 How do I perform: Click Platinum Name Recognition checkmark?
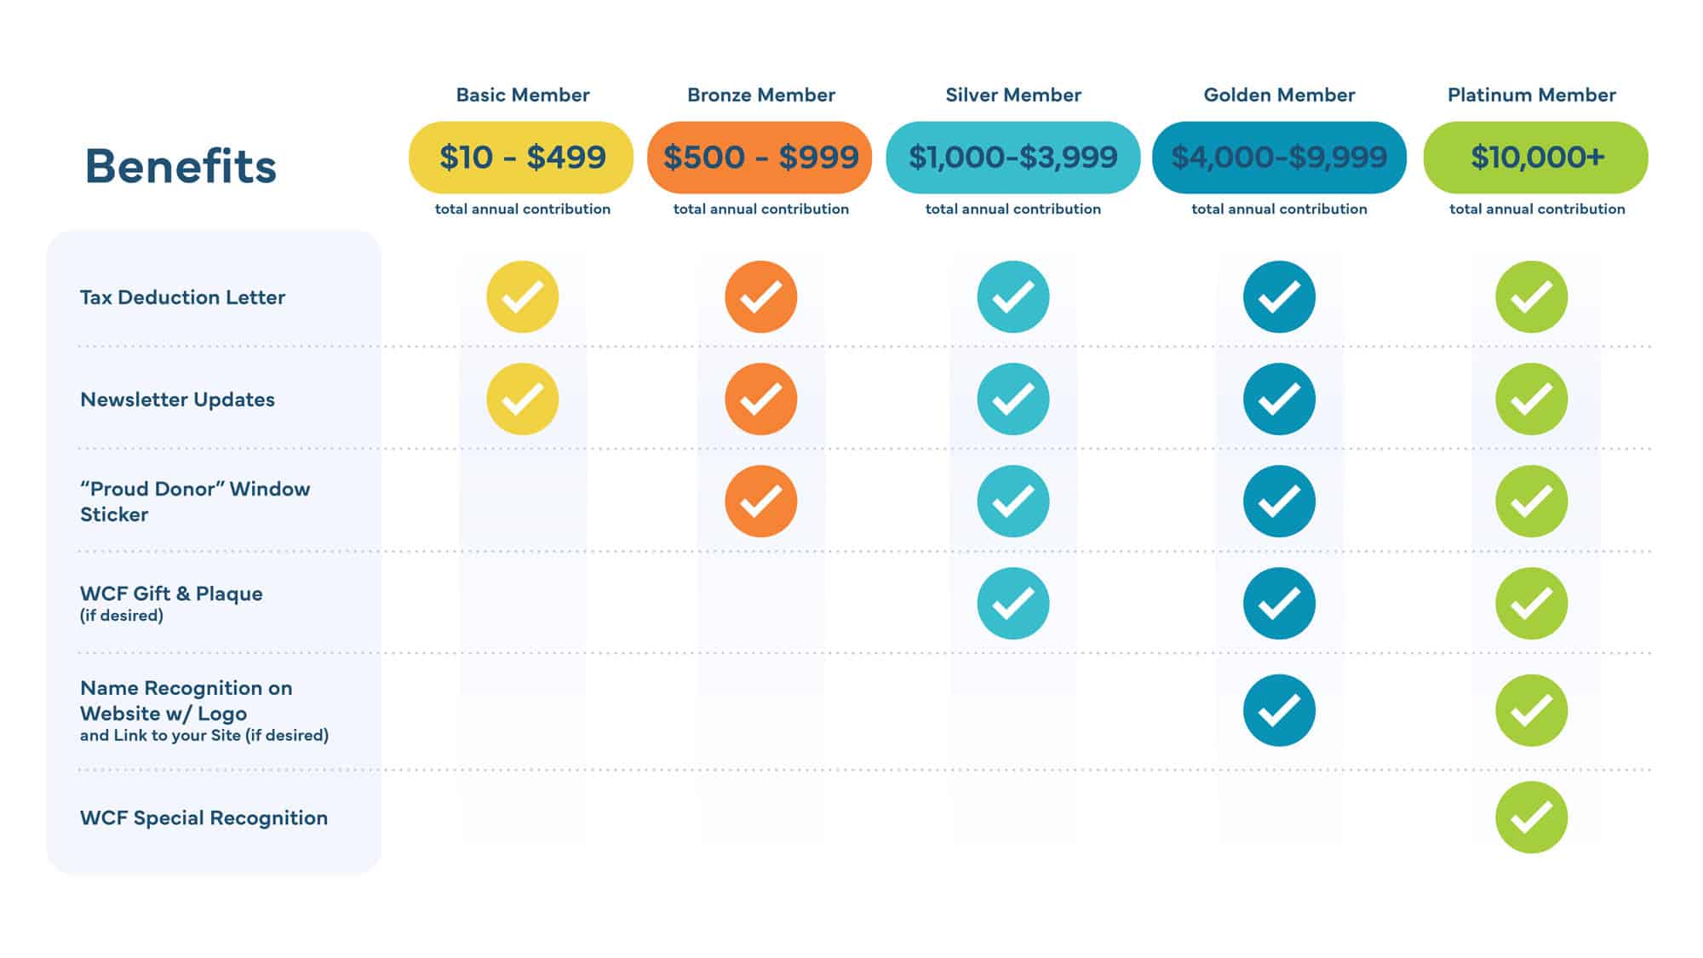coord(1531,710)
